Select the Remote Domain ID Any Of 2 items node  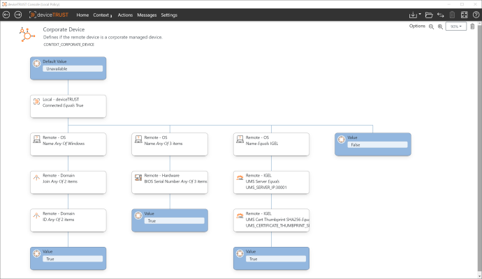click(x=68, y=220)
